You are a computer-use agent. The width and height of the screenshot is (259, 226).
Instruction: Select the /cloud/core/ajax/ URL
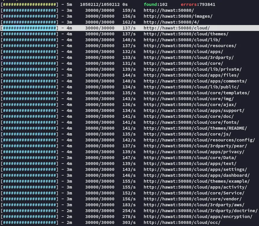190,105
